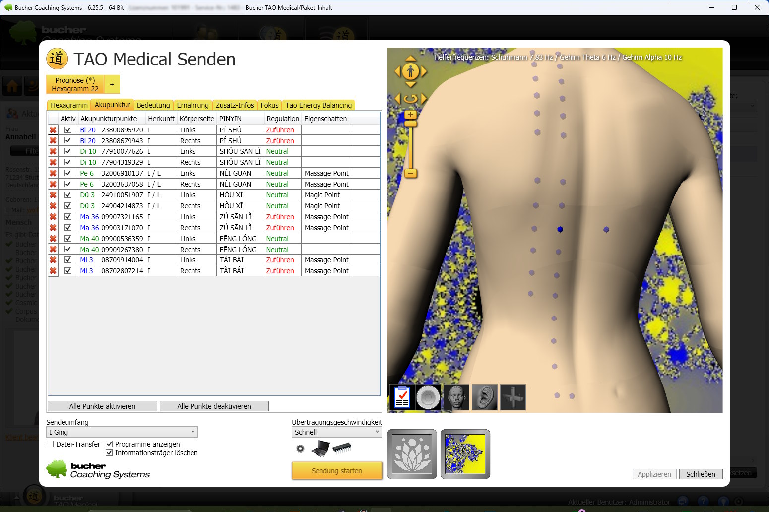This screenshot has height=512, width=769.
Task: Click the clipboard checklist icon
Action: tap(402, 397)
